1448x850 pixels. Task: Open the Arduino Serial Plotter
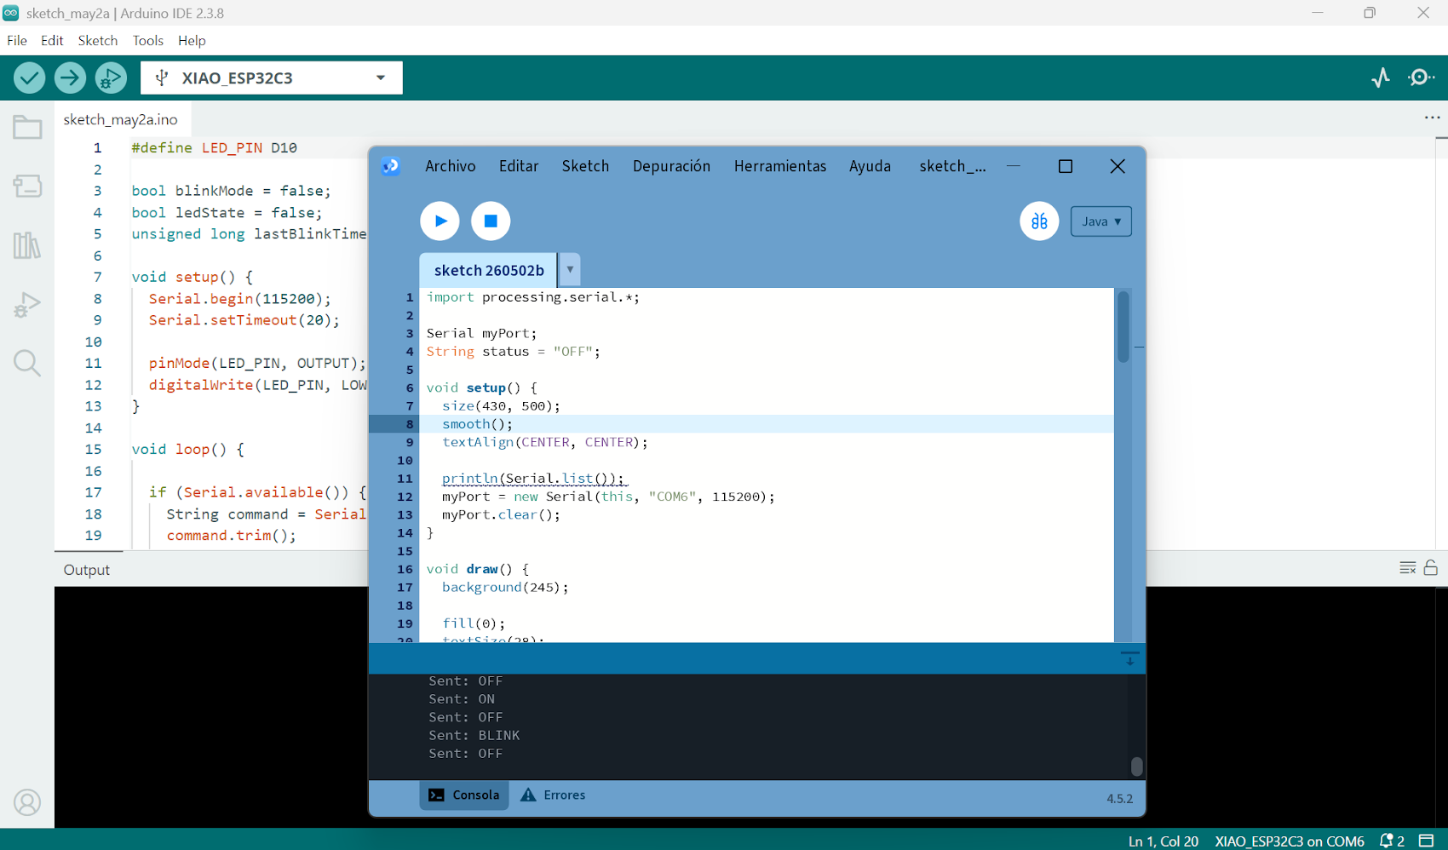tap(1381, 78)
